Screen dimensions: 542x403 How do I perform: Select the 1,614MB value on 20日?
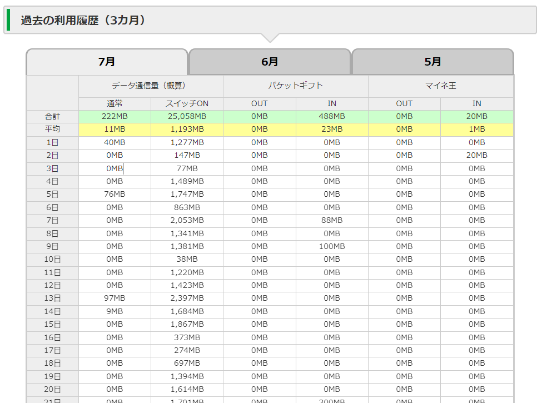click(x=187, y=390)
